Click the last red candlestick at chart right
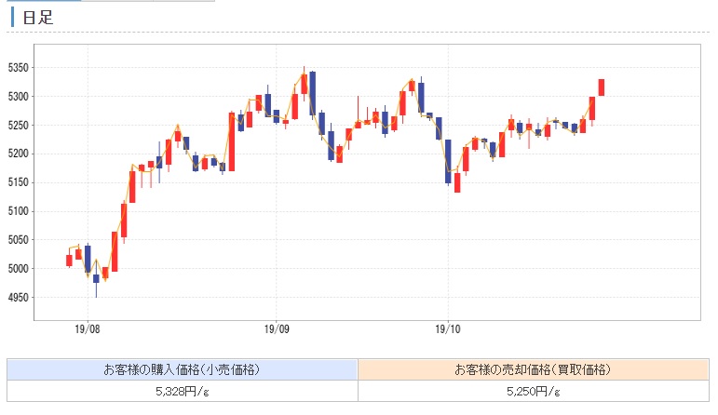This screenshot has height=415, width=718. click(602, 87)
